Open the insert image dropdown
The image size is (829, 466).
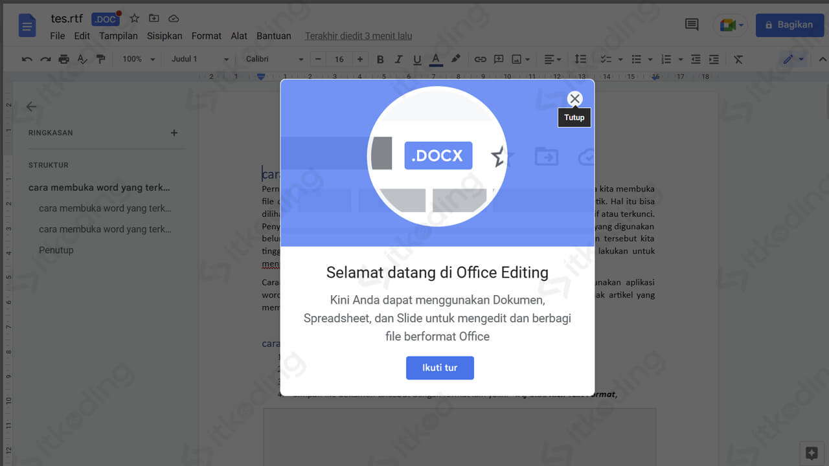click(521, 59)
